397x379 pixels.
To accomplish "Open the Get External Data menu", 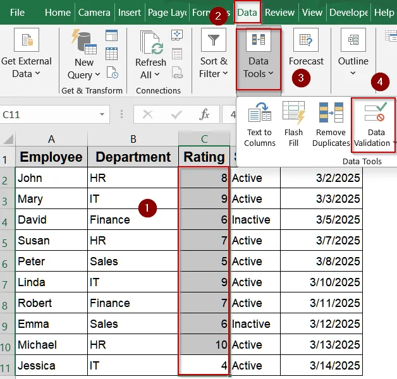I will point(27,54).
